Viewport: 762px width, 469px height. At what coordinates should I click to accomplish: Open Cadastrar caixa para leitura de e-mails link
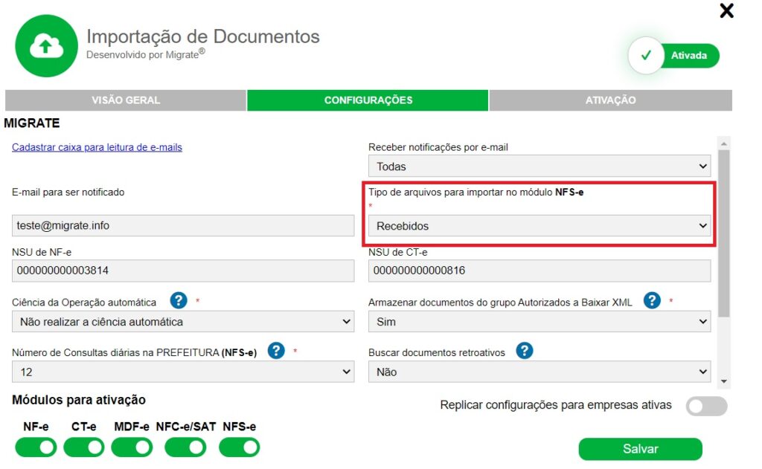tap(97, 147)
